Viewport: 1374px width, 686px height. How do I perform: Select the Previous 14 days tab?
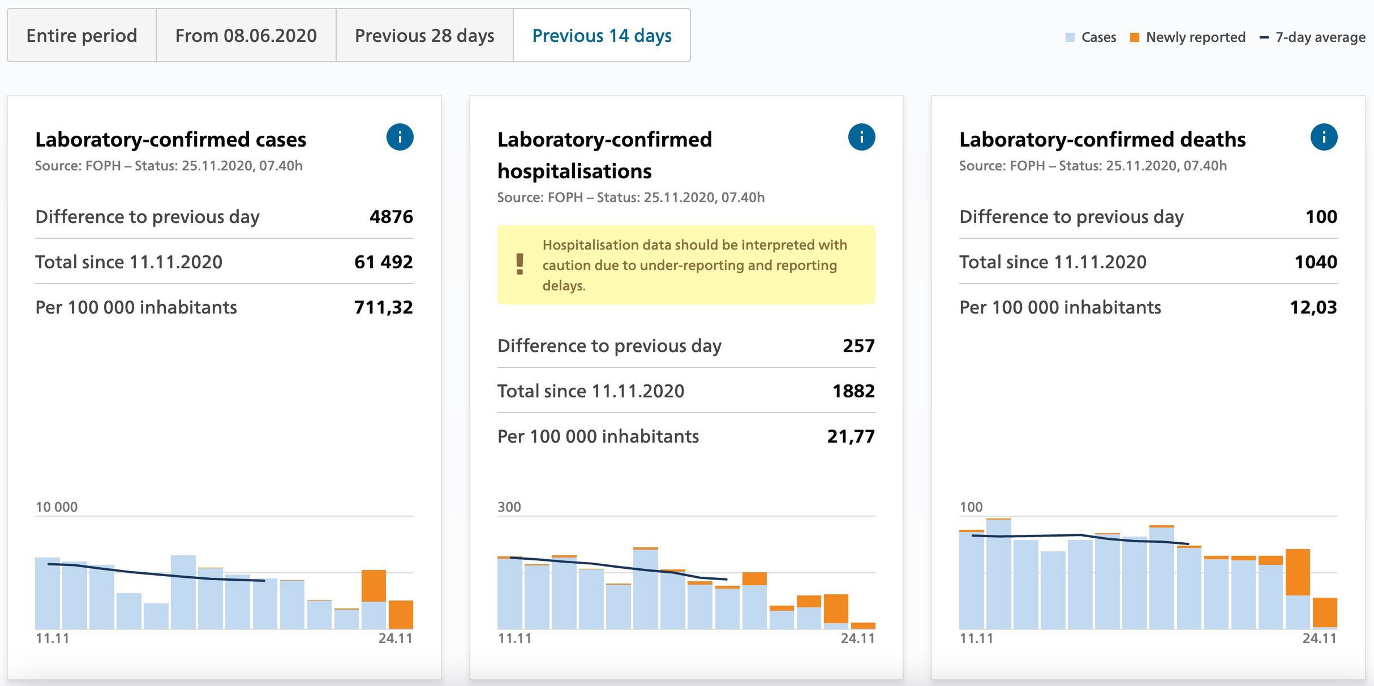pyautogui.click(x=602, y=36)
